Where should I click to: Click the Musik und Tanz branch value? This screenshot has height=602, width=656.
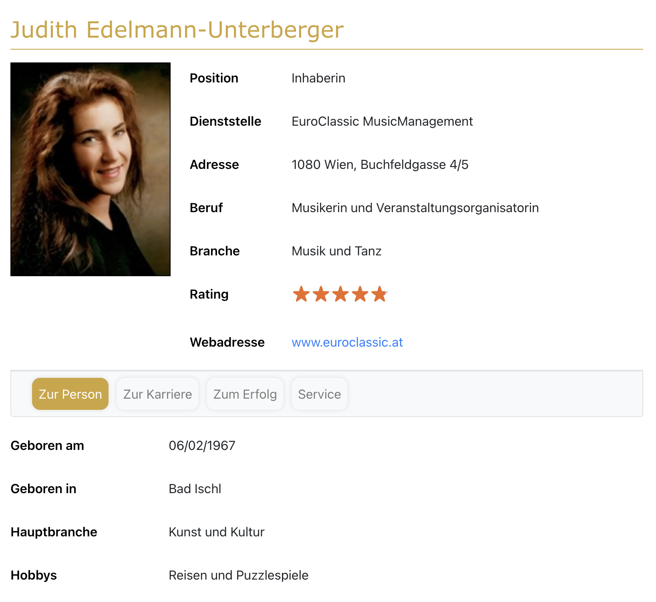pos(336,251)
